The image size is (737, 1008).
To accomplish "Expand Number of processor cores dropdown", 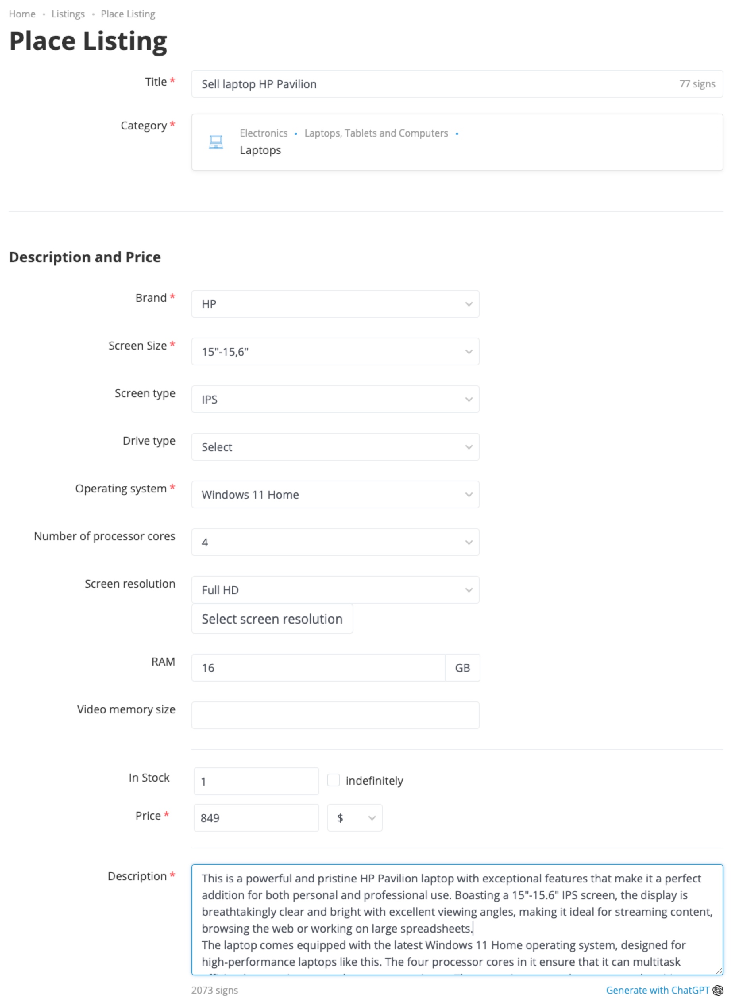I will (335, 542).
